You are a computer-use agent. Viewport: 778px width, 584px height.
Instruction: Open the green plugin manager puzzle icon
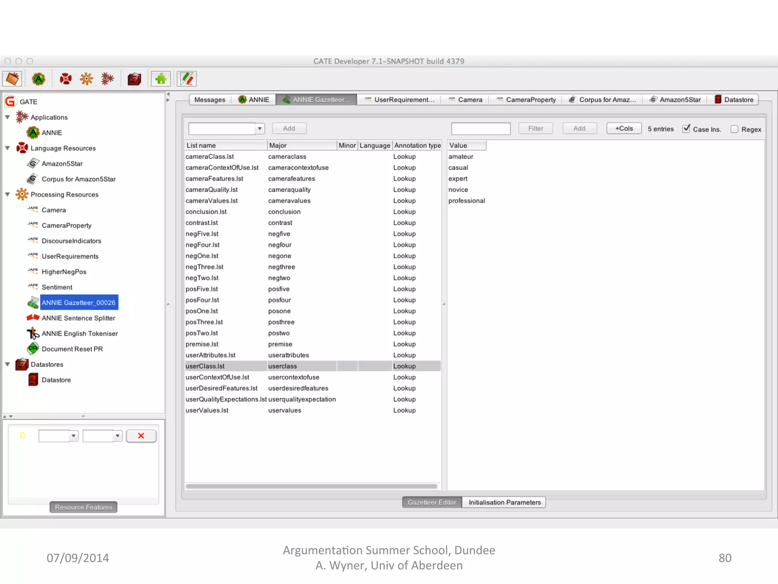pyautogui.click(x=161, y=79)
